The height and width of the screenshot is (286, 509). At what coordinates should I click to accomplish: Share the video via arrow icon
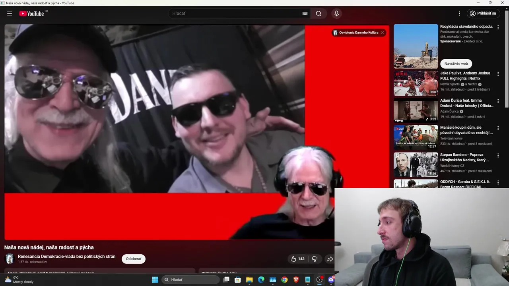pos(330,259)
